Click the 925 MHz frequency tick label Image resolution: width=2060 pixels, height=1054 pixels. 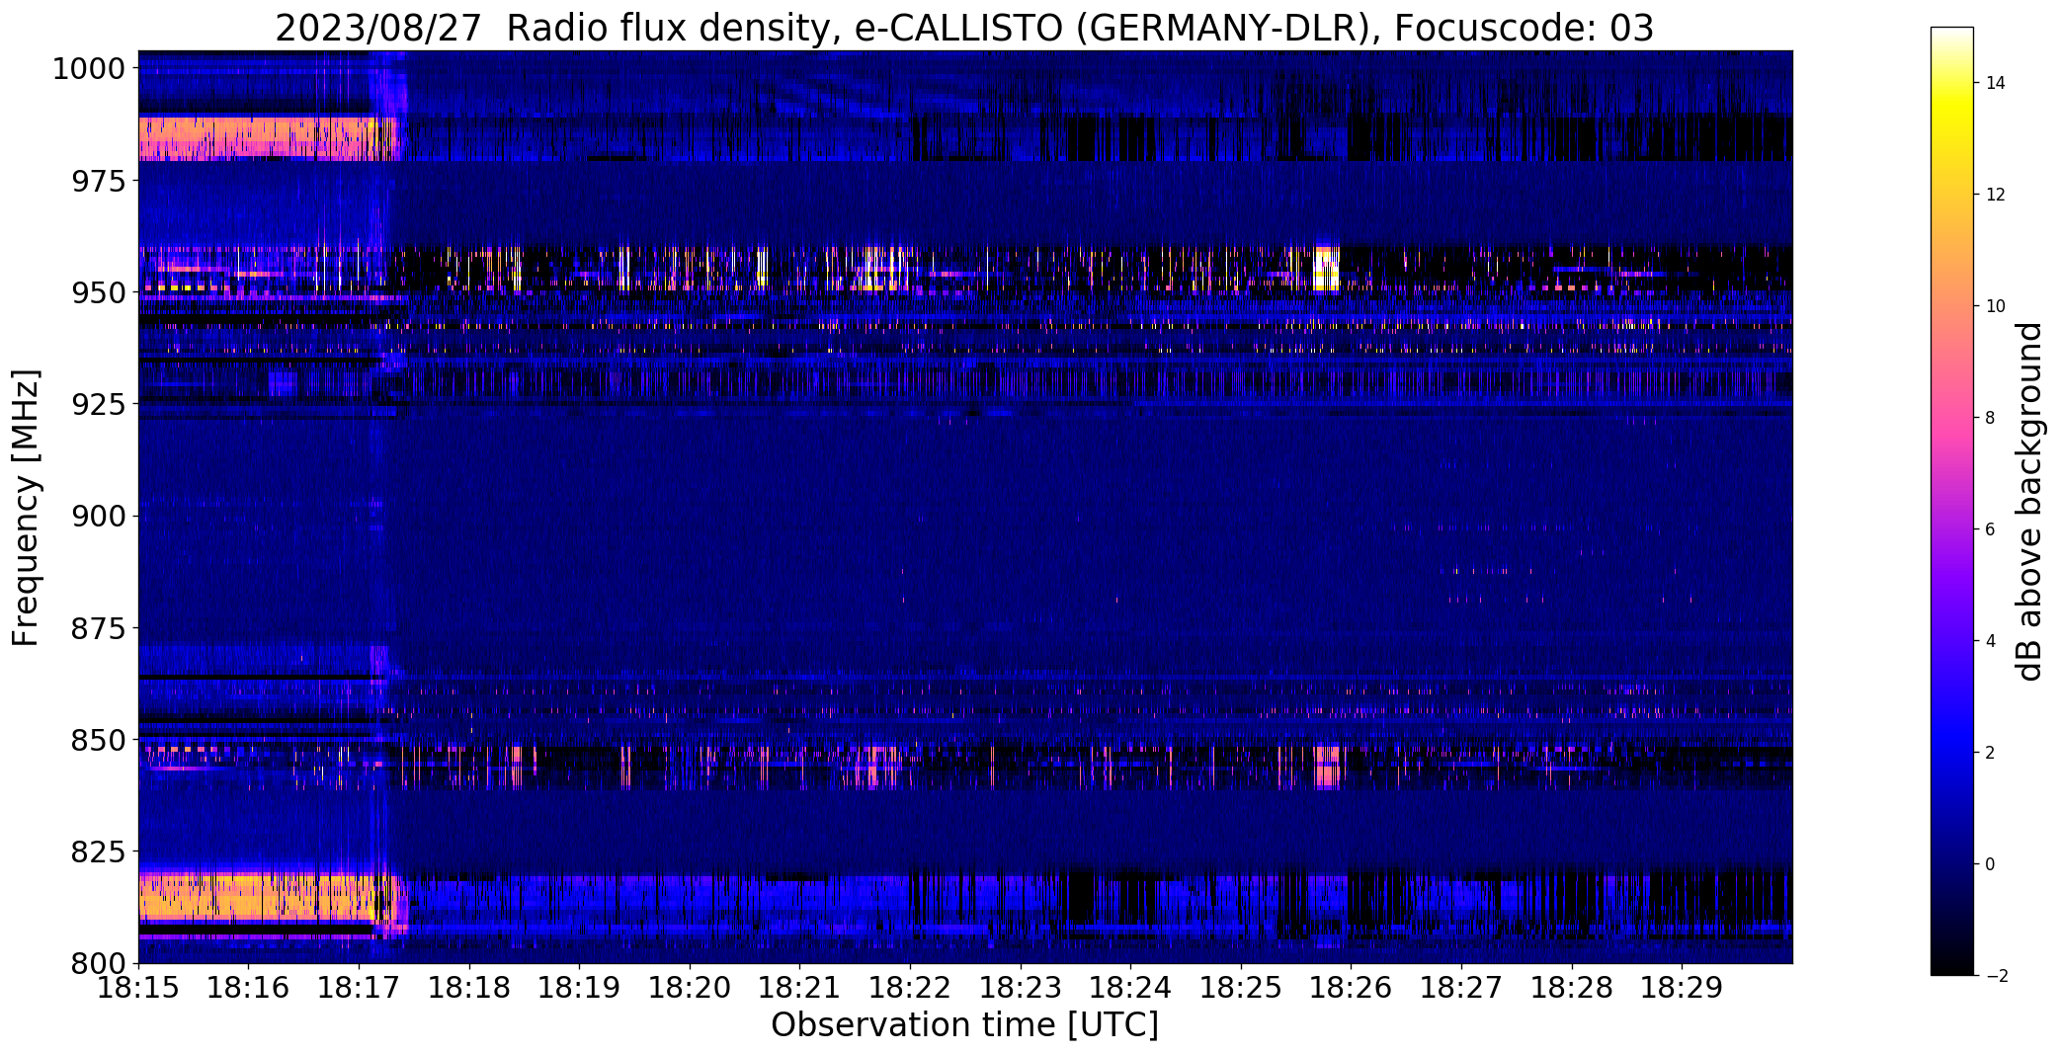[x=98, y=404]
